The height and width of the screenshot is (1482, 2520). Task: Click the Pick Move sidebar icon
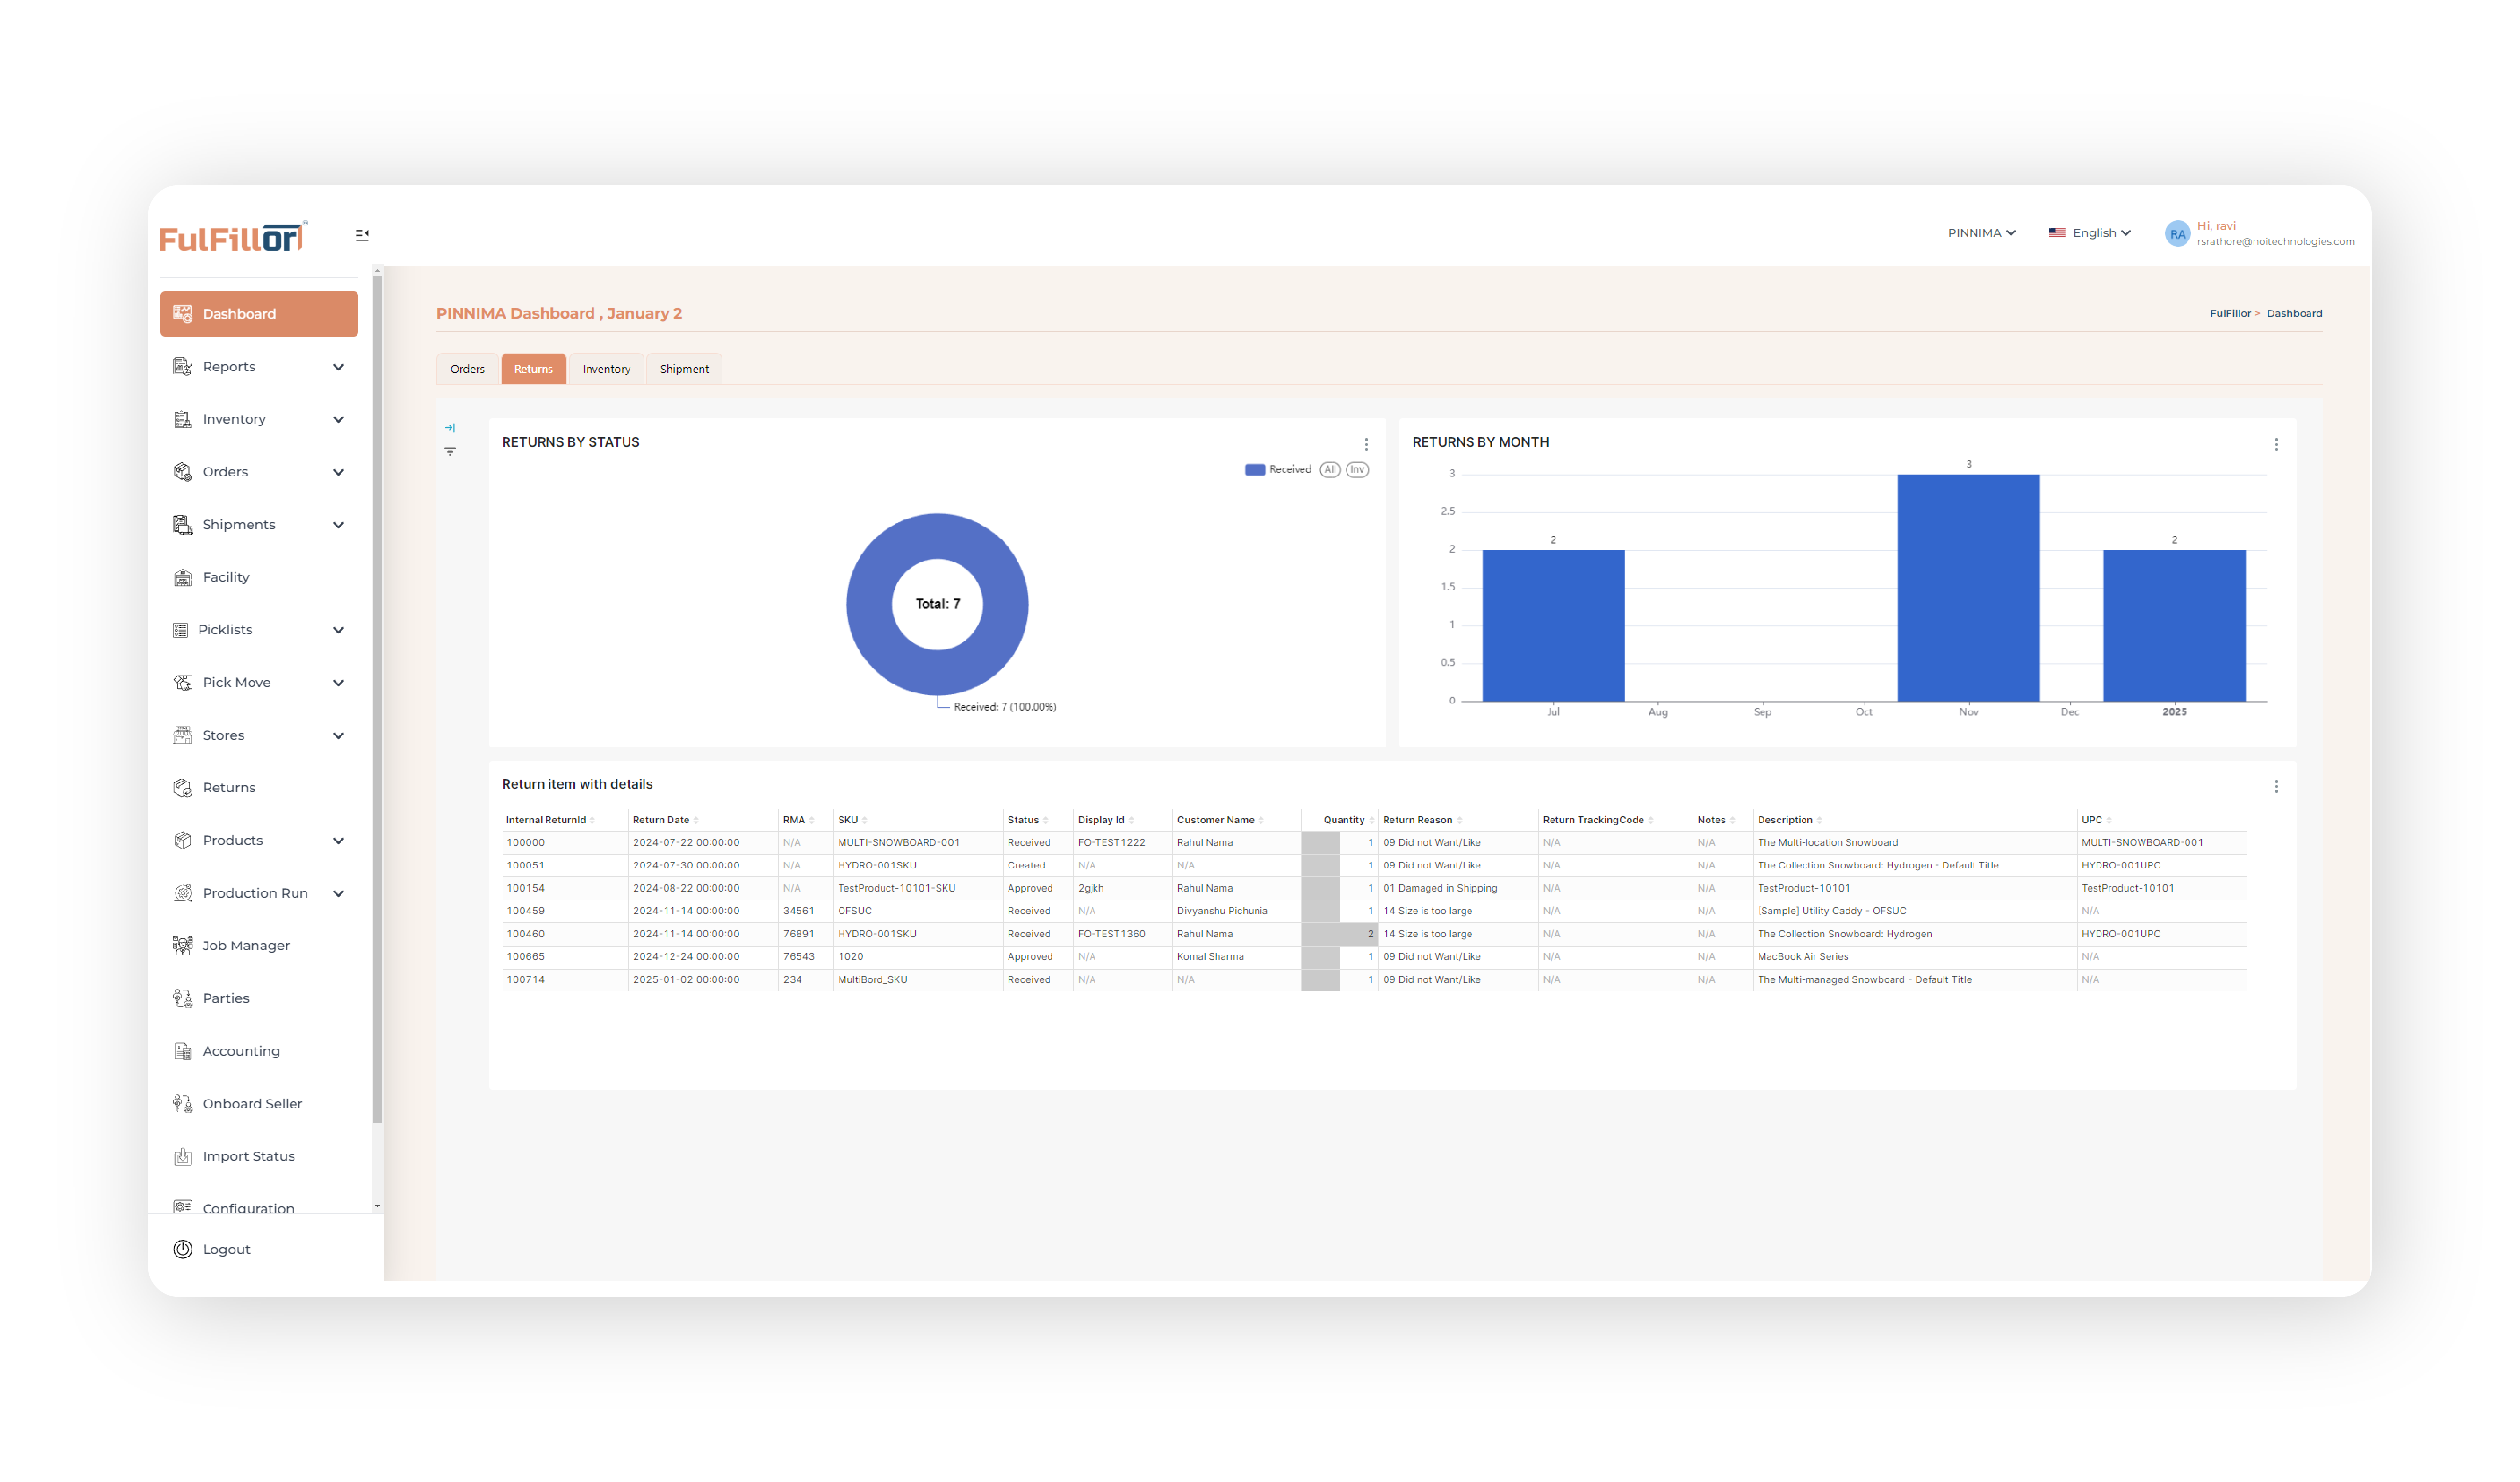point(182,683)
